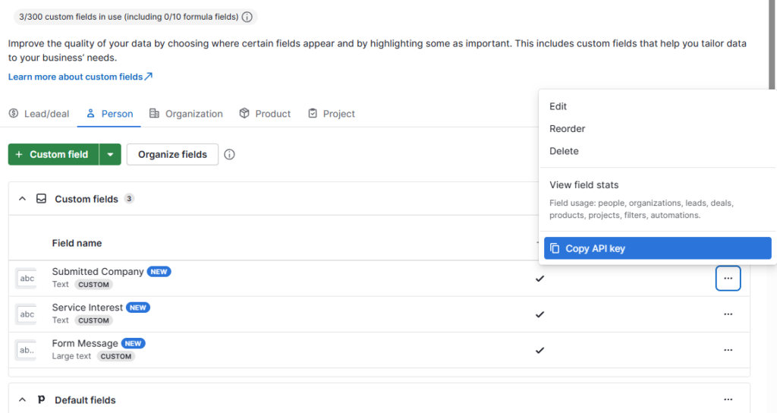Select the Person tab
This screenshot has width=777, height=413.
pos(109,114)
